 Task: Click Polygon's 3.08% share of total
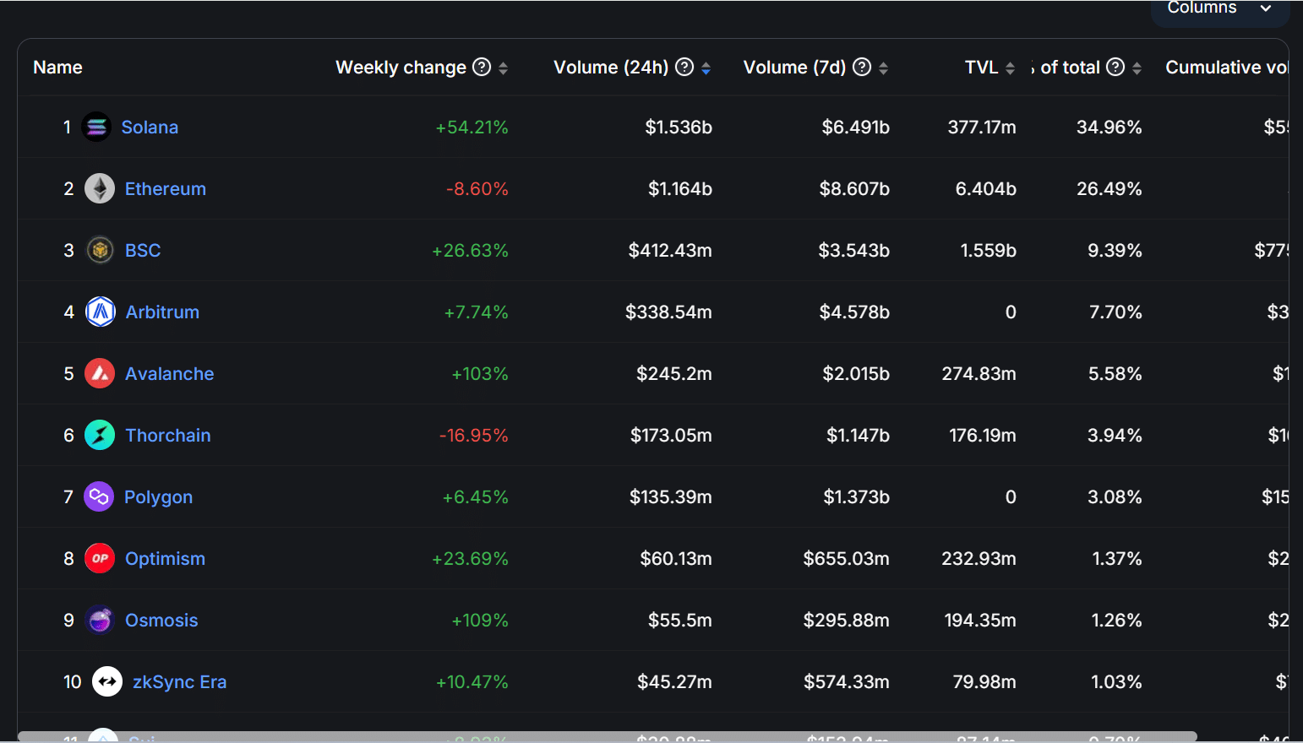pos(1115,496)
